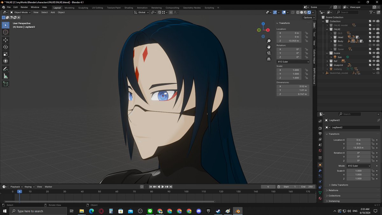Pin the LegBand2 properties panel
The width and height of the screenshot is (382, 215).
(378, 120)
